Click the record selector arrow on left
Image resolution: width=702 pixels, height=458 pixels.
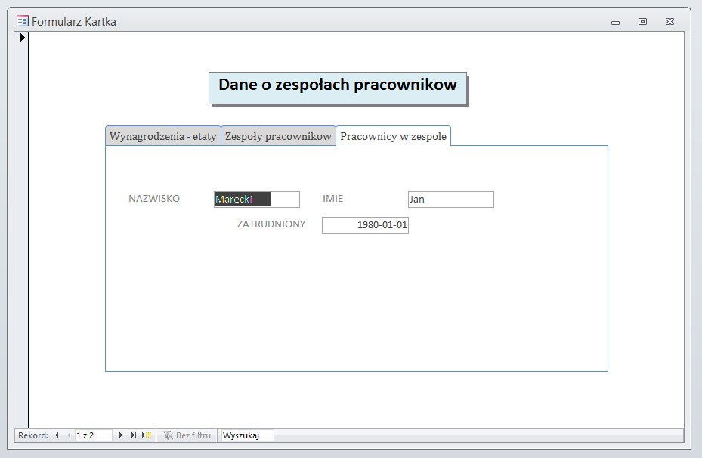(22, 37)
